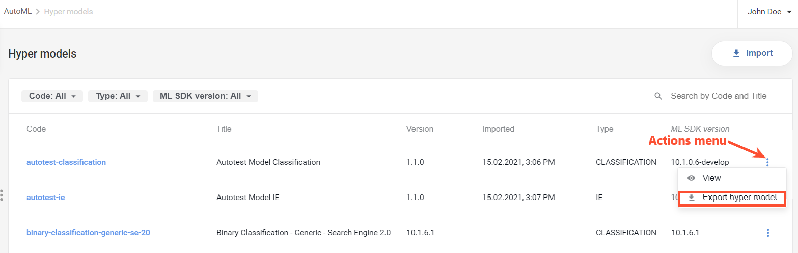Expand the Code: All filter dropdown
Screen dimensions: 798x253
(52, 96)
